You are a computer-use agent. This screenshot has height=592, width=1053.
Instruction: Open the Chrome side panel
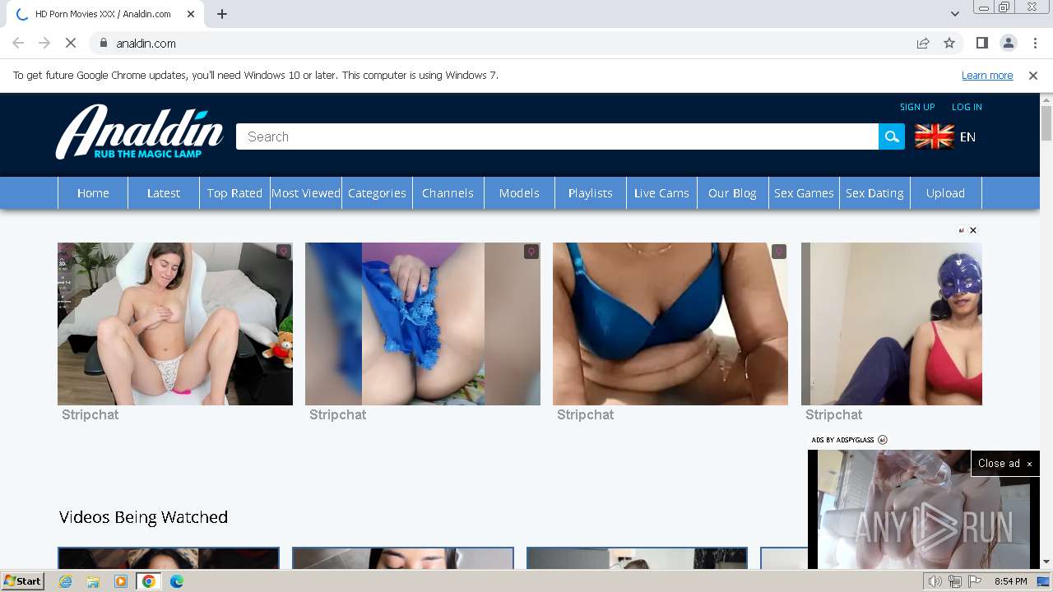click(x=981, y=43)
